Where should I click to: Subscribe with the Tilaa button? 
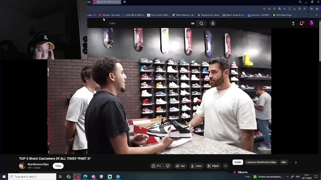58,166
